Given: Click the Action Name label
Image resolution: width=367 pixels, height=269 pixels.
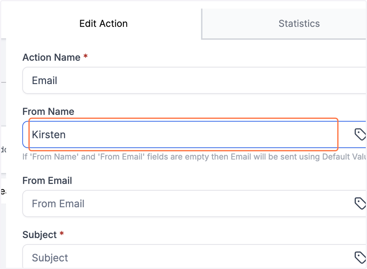Looking at the screenshot, I should [51, 57].
